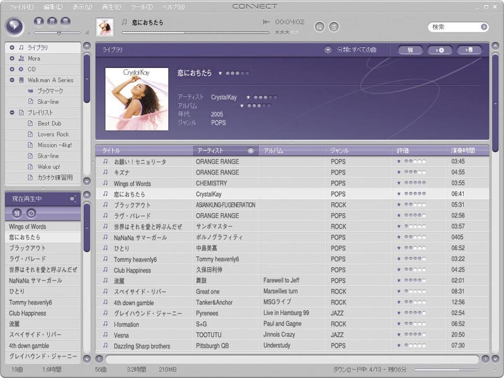Screen dimensions: 504x378
Task: Click the search go arrow icon
Action: 484,27
